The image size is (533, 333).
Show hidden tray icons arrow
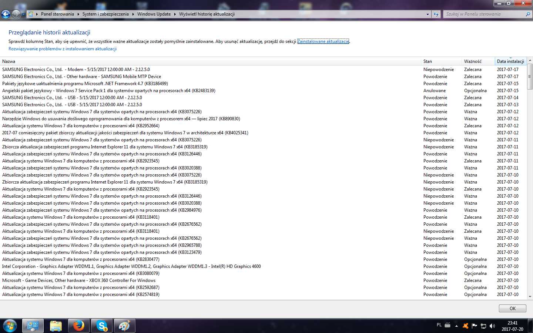click(456, 326)
